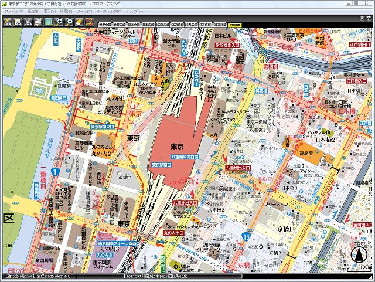Click the 郵船ビル label

83,133
